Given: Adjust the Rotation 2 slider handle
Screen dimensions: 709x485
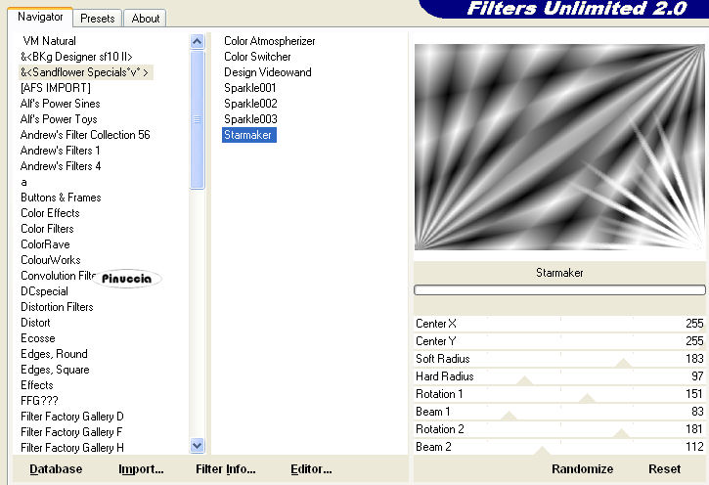Looking at the screenshot, I should [x=621, y=433].
